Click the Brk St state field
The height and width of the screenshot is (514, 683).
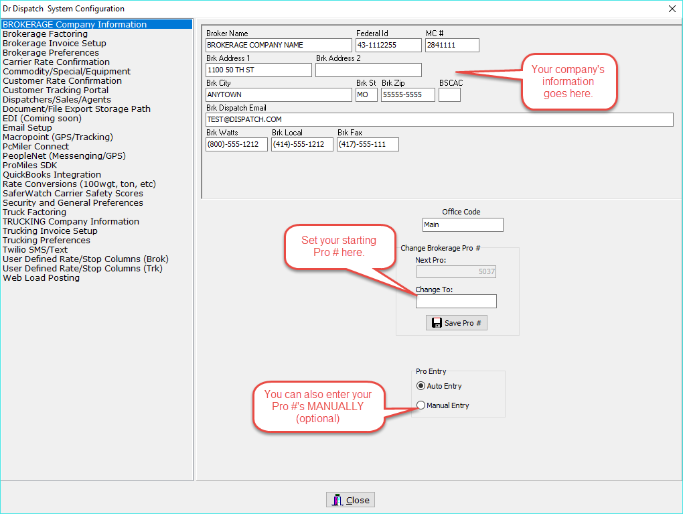[366, 94]
